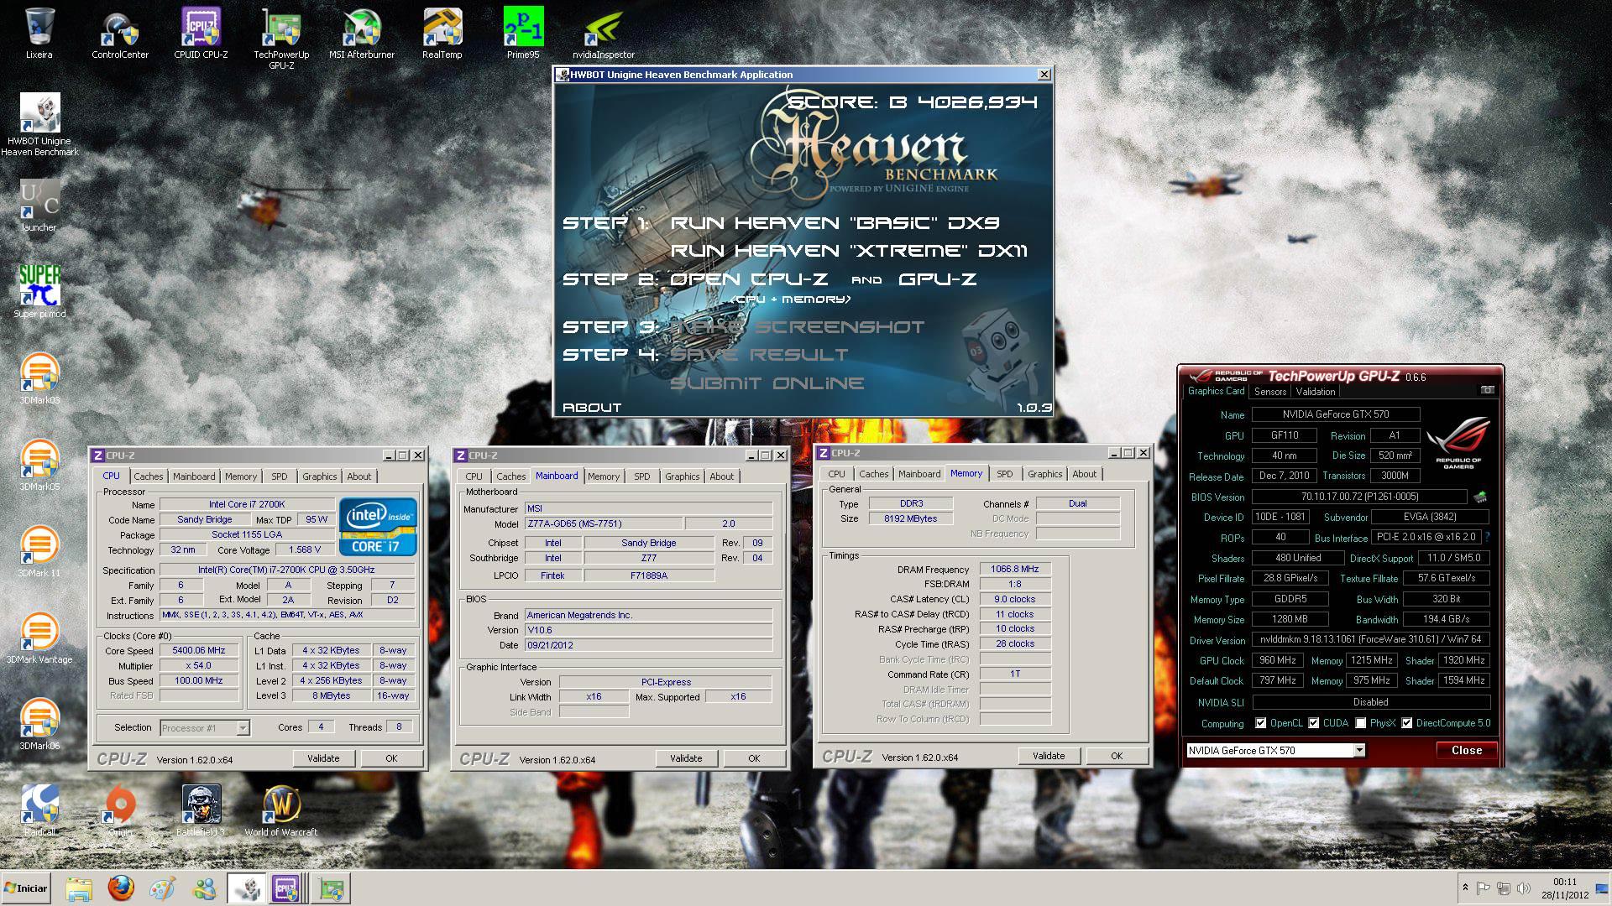
Task: Click the taskbar volume speaker icon
Action: (1524, 888)
